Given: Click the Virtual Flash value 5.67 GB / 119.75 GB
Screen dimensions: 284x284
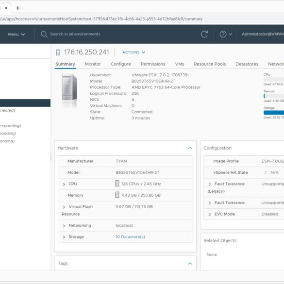Looking at the screenshot, I should tap(134, 207).
